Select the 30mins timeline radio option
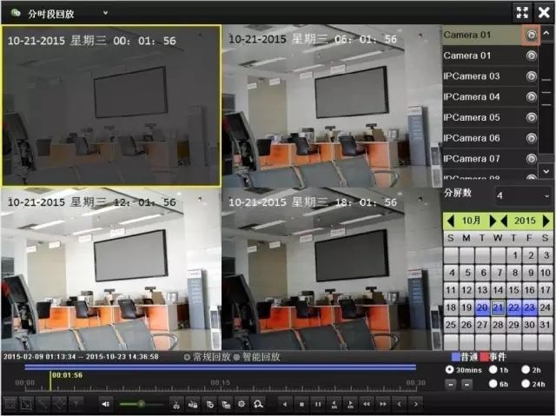Viewport: 556px width, 416px height. (x=449, y=369)
